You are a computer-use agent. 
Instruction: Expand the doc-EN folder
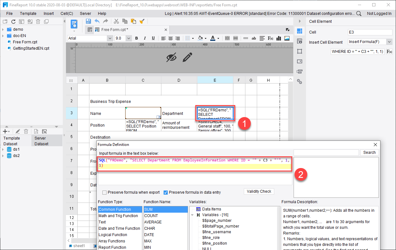tap(3, 36)
